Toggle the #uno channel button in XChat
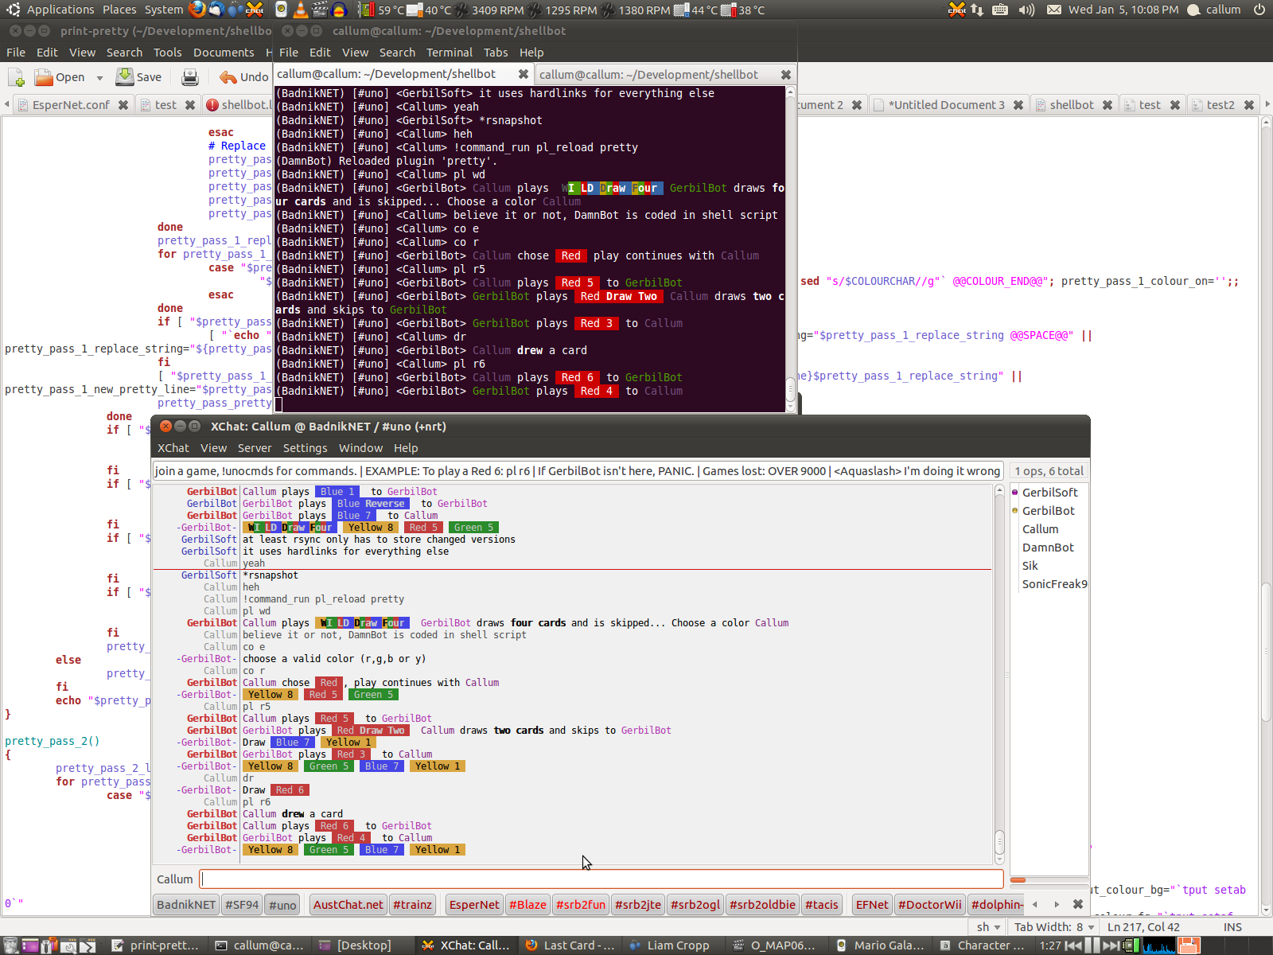This screenshot has height=955, width=1273. [282, 905]
